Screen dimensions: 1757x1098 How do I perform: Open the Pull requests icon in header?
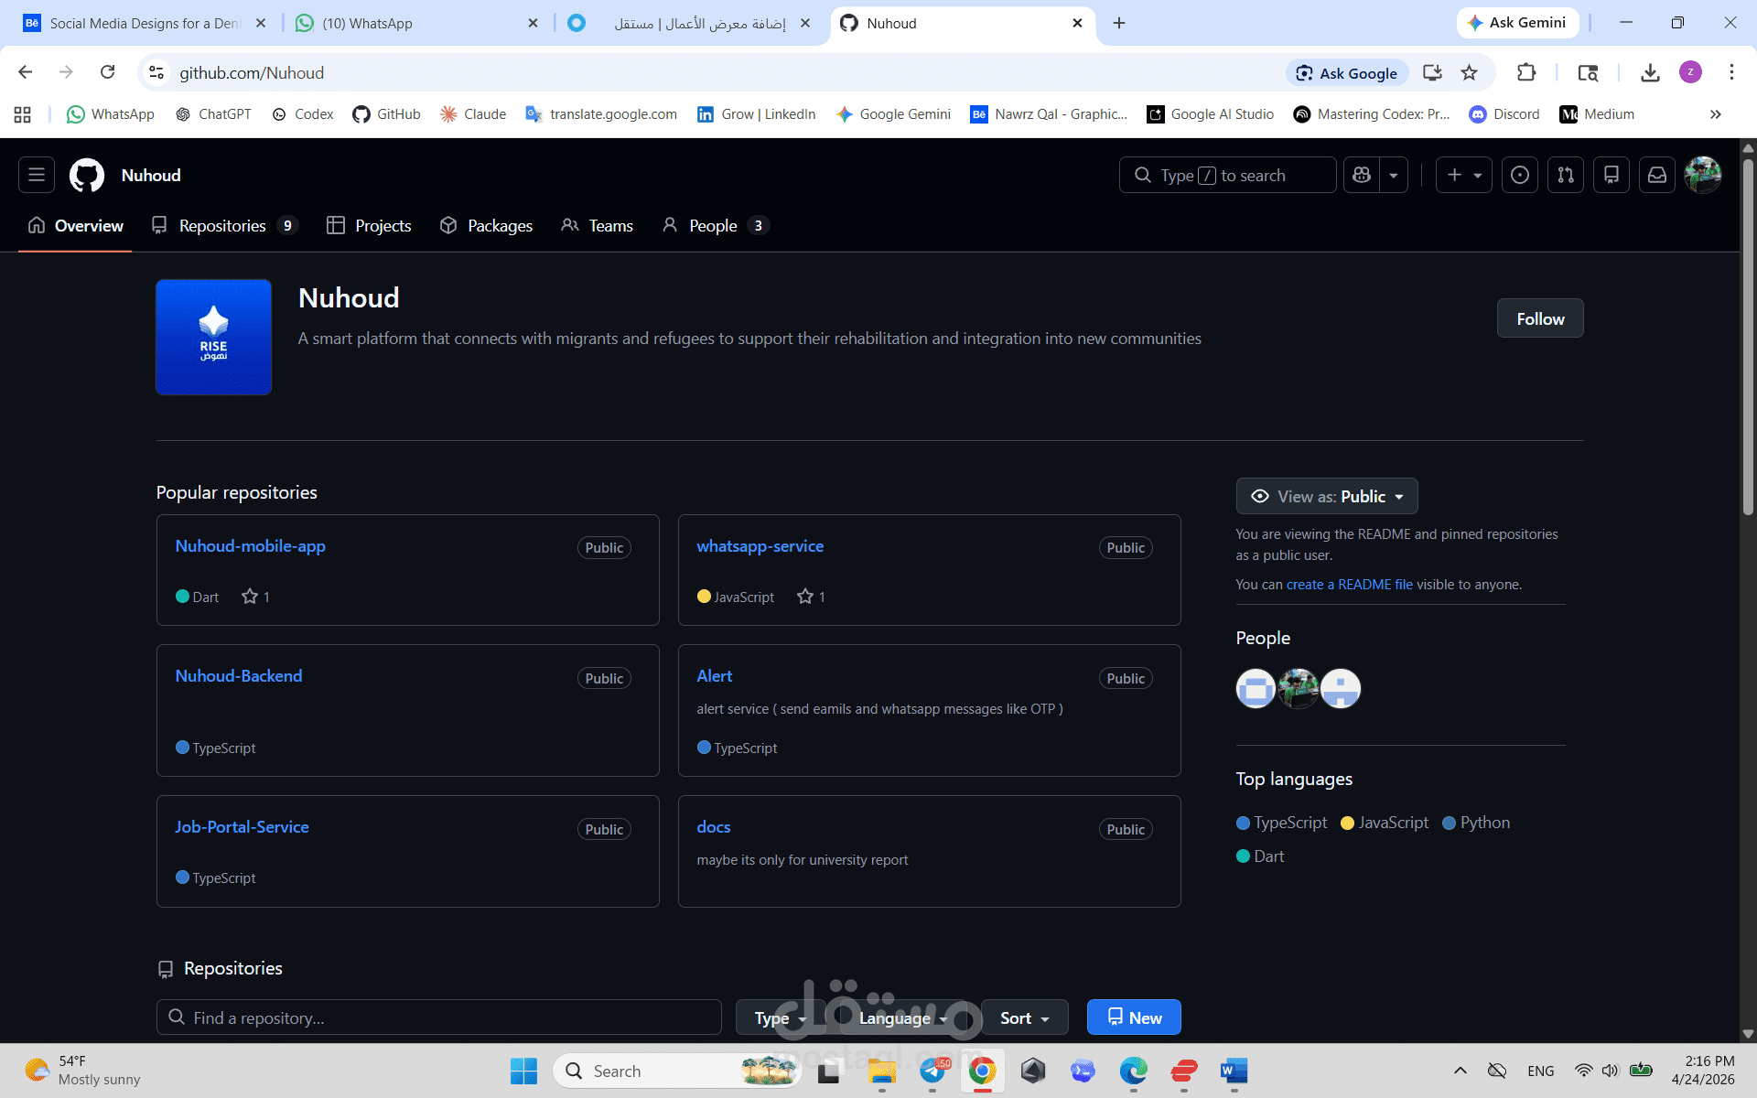pos(1566,175)
